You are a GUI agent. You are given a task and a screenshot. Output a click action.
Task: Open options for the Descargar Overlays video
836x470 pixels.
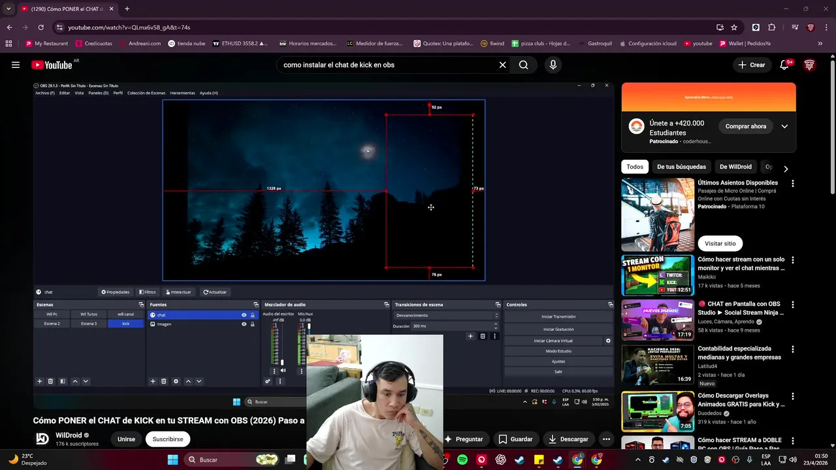793,396
